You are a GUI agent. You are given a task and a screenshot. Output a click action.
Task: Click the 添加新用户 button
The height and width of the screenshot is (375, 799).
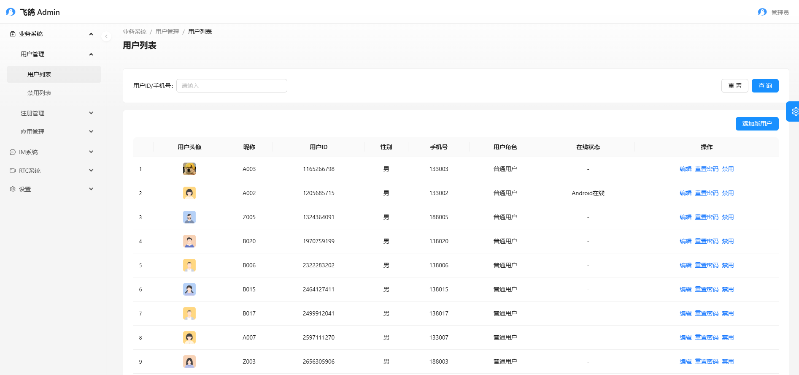[757, 124]
